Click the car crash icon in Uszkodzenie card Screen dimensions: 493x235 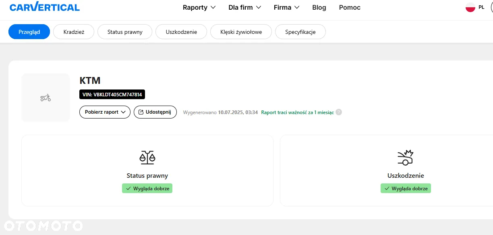(x=406, y=158)
